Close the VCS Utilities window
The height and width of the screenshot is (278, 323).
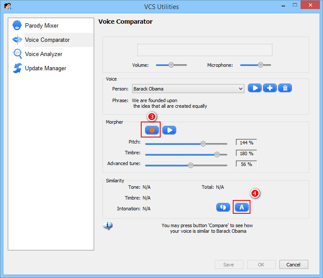(310, 5)
